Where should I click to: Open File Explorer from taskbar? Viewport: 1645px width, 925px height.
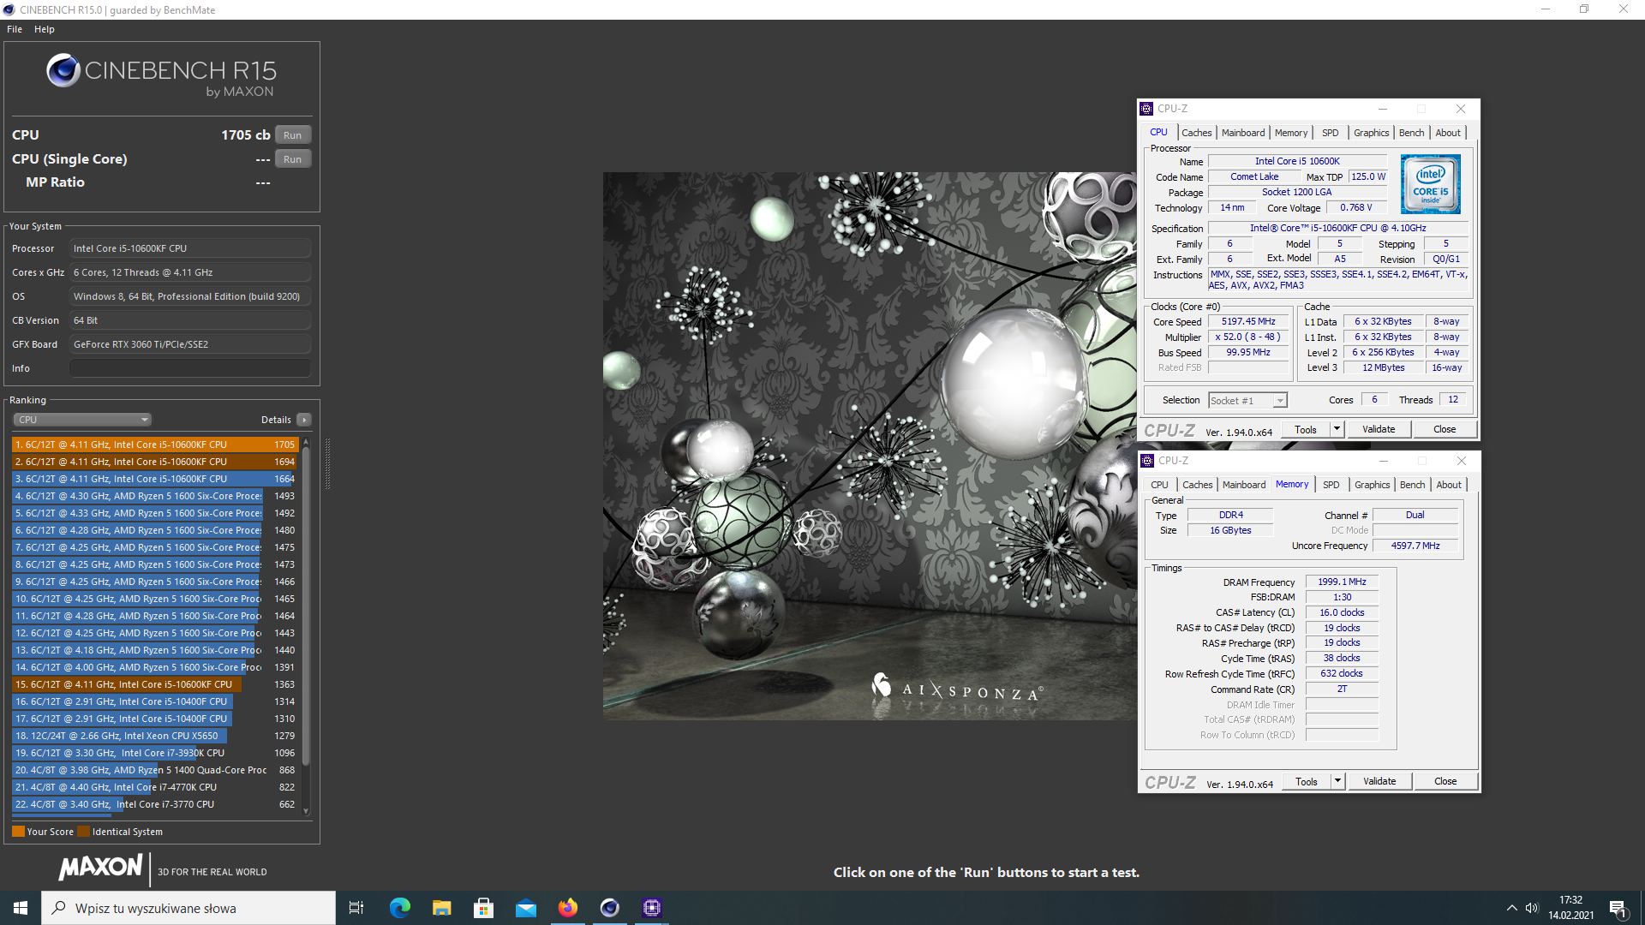coord(441,908)
